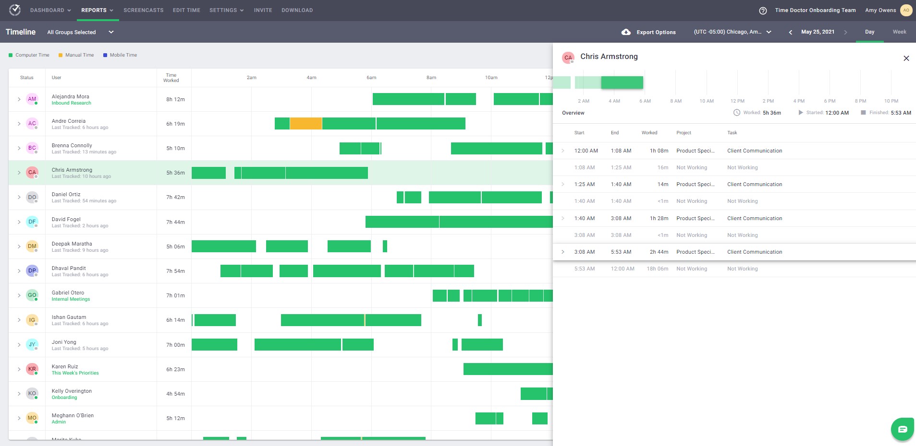Image resolution: width=916 pixels, height=446 pixels.
Task: Click Andre Correia's orange manual time block
Action: coord(306,124)
